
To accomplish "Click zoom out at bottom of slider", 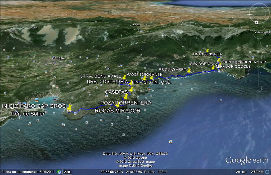I will [x=259, y=89].
